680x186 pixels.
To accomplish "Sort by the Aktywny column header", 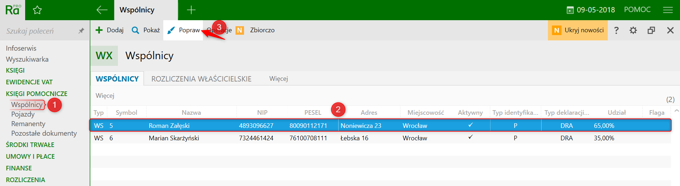I will point(470,112).
